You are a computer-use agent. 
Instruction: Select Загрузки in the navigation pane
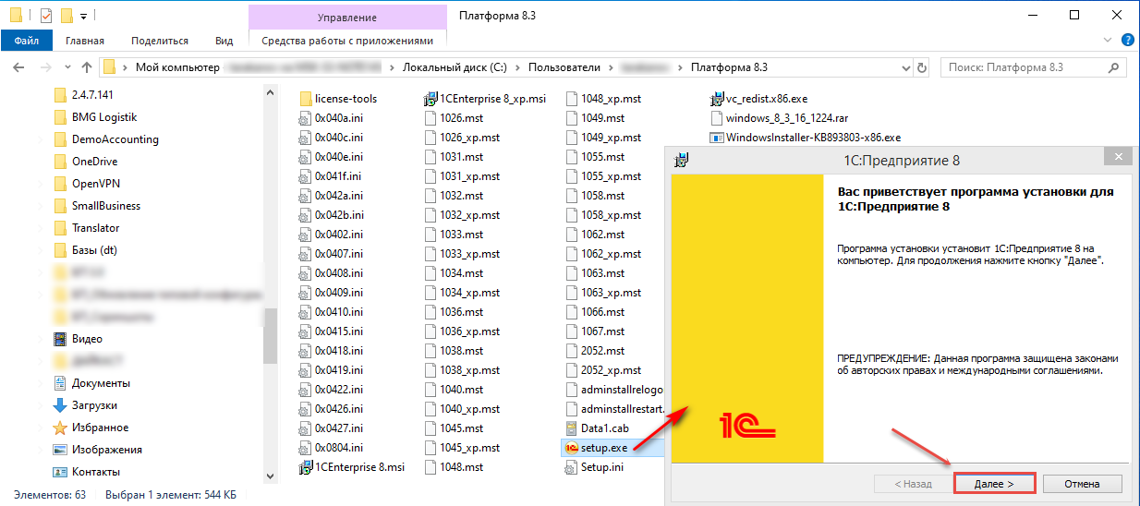(94, 405)
